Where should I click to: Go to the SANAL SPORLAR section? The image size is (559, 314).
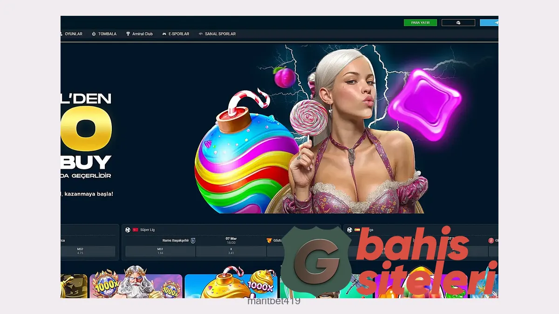point(220,34)
